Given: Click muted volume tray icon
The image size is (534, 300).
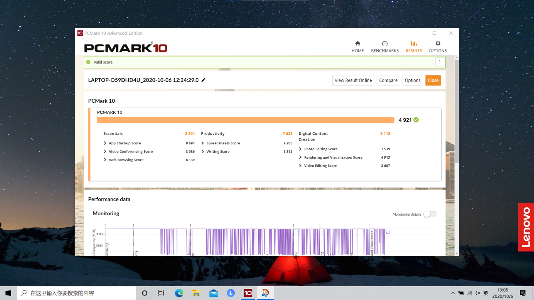Looking at the screenshot, I should tap(478, 293).
